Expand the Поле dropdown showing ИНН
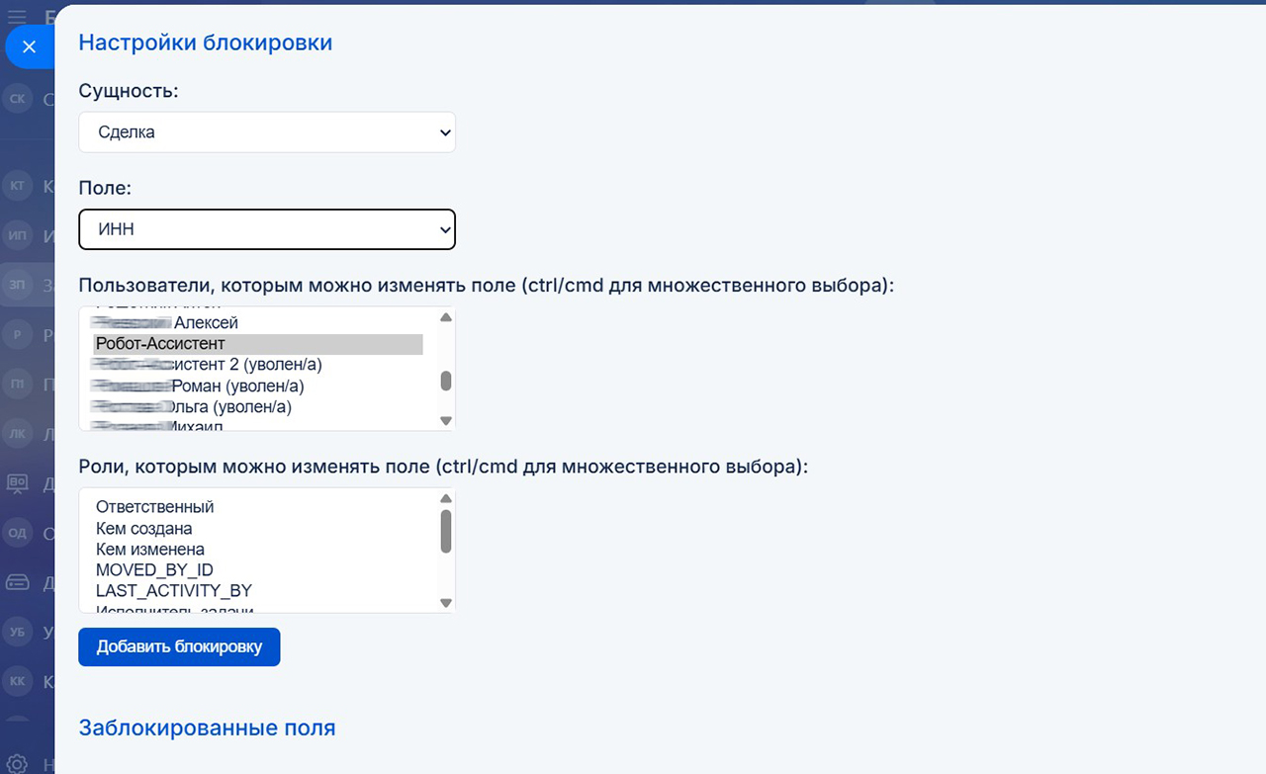1266x774 pixels. (266, 229)
